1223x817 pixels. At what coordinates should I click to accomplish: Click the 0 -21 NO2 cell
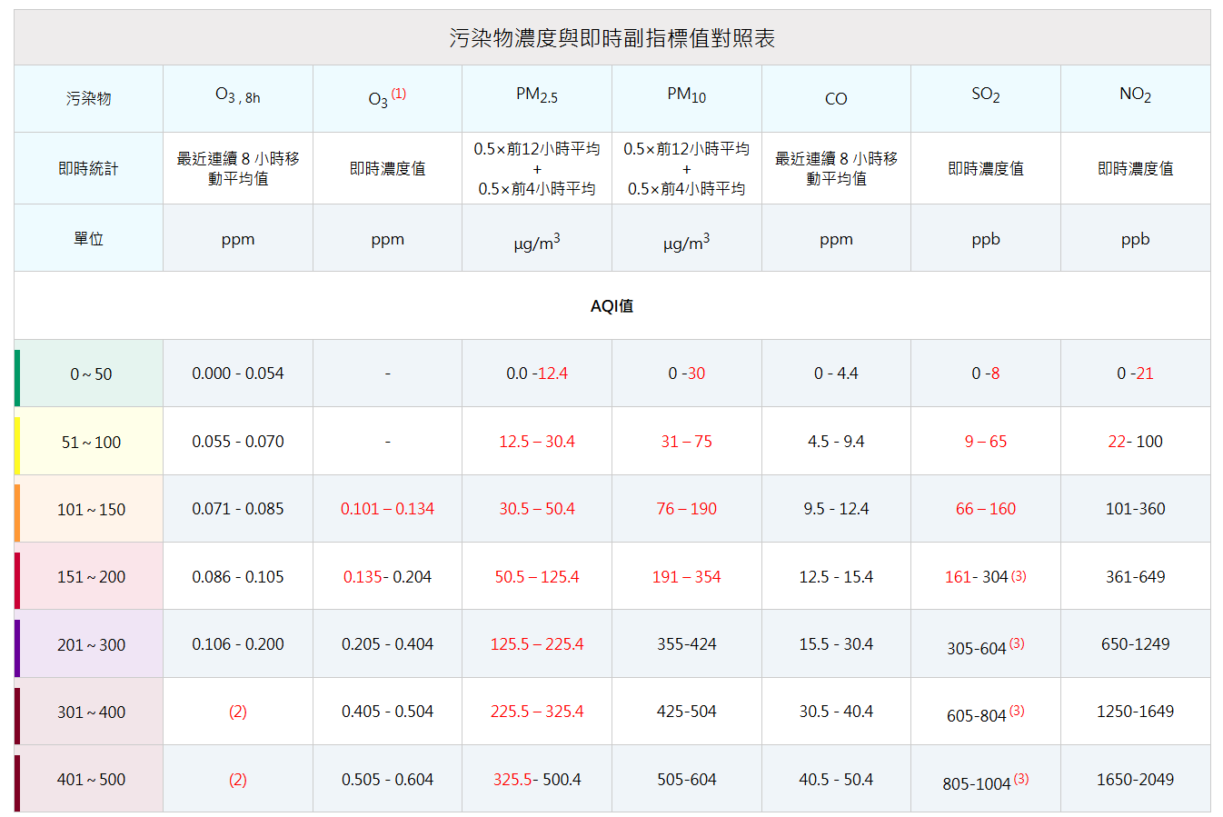tap(1135, 373)
